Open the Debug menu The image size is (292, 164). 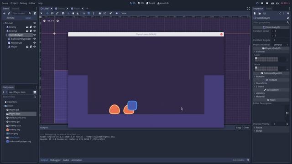(23, 3)
